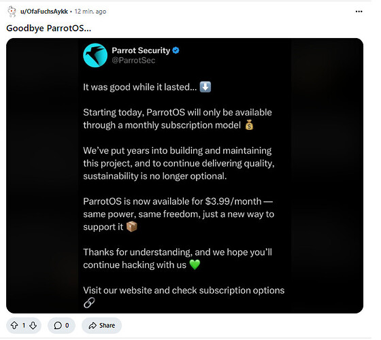Click the package box emoji

click(132, 227)
